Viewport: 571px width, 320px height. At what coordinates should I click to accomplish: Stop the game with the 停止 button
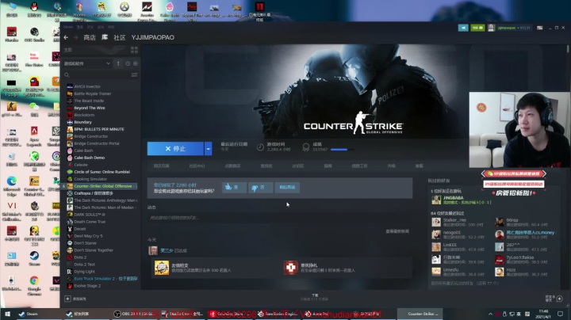pyautogui.click(x=175, y=149)
